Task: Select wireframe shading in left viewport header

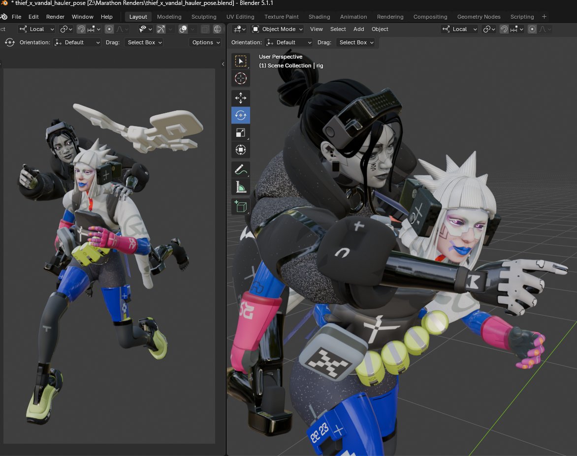Action: pos(218,29)
